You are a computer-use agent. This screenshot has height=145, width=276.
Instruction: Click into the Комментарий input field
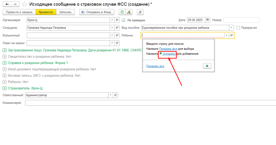tap(150, 103)
